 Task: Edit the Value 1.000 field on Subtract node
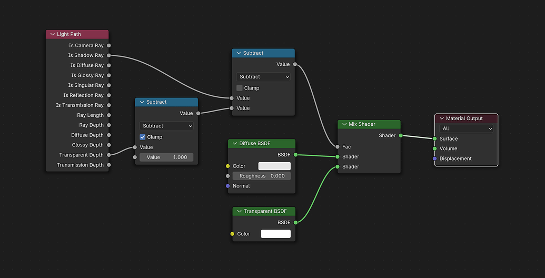tap(166, 157)
